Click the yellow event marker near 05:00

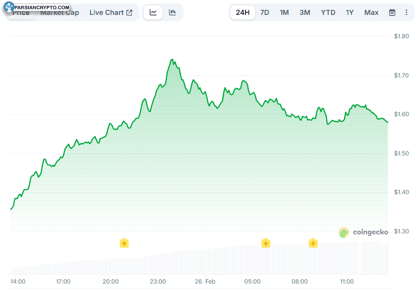point(266,243)
